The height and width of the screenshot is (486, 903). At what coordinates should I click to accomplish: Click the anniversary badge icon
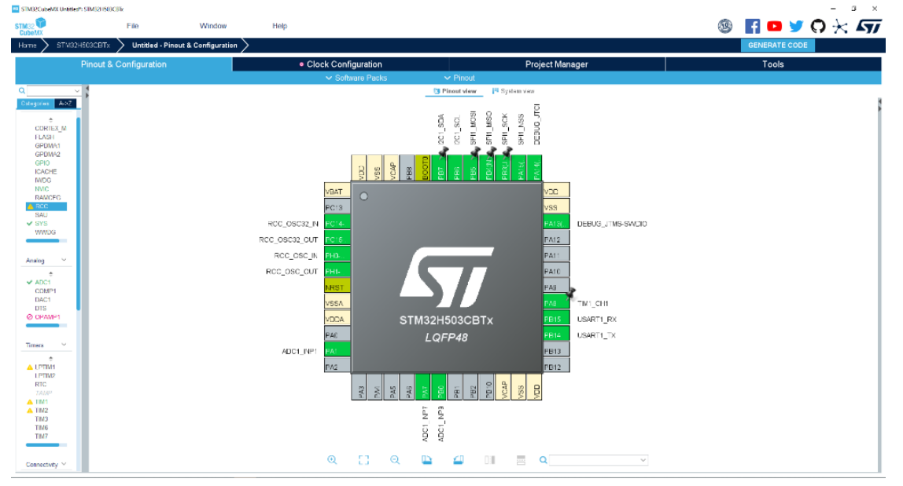coord(725,26)
